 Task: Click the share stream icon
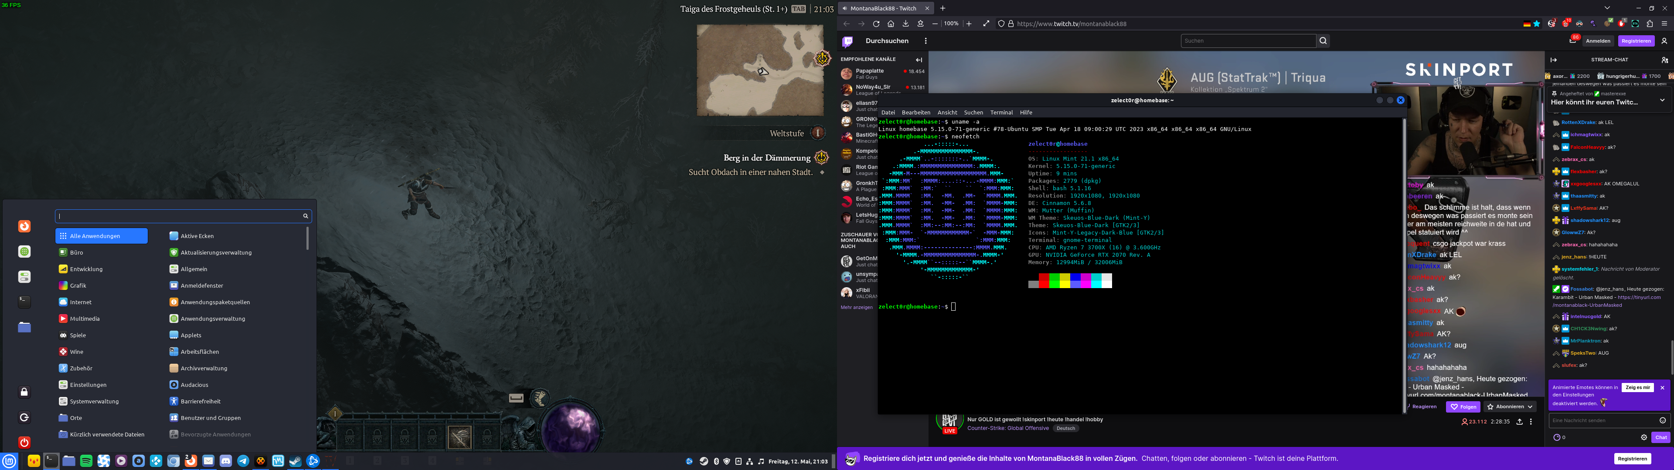[x=1519, y=422]
